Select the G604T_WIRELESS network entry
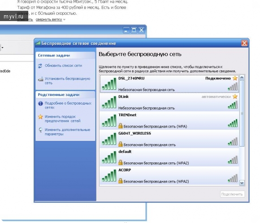Image resolution: width=260 pixels, height=223 pixels. pos(169,139)
